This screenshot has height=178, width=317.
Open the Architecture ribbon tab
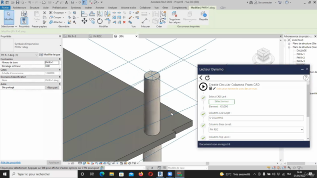(x=19, y=8)
